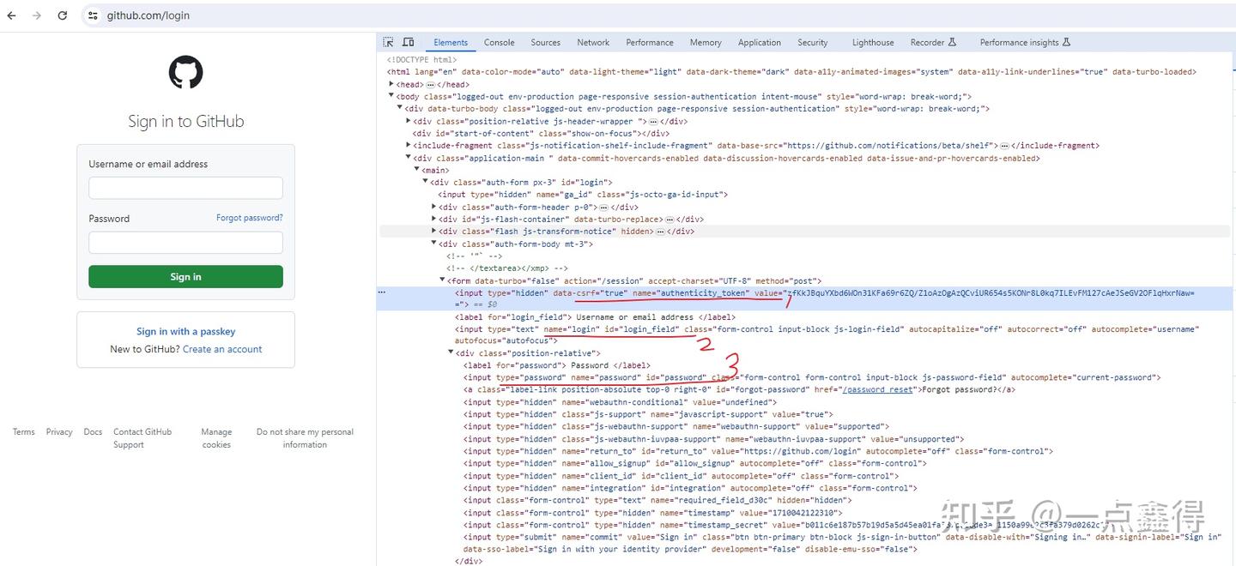Expand the head element node
1236x566 pixels.
click(391, 84)
